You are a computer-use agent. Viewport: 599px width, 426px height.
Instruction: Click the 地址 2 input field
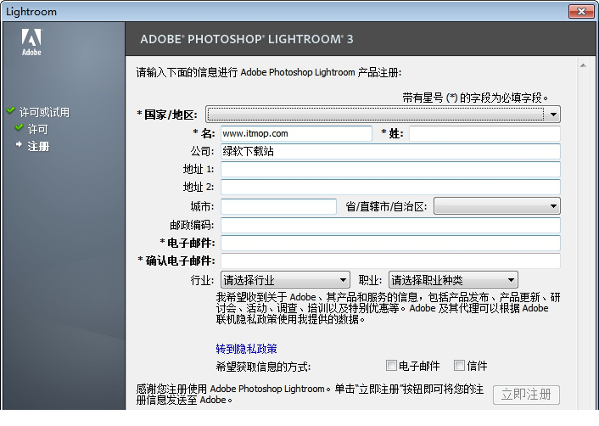pos(390,188)
